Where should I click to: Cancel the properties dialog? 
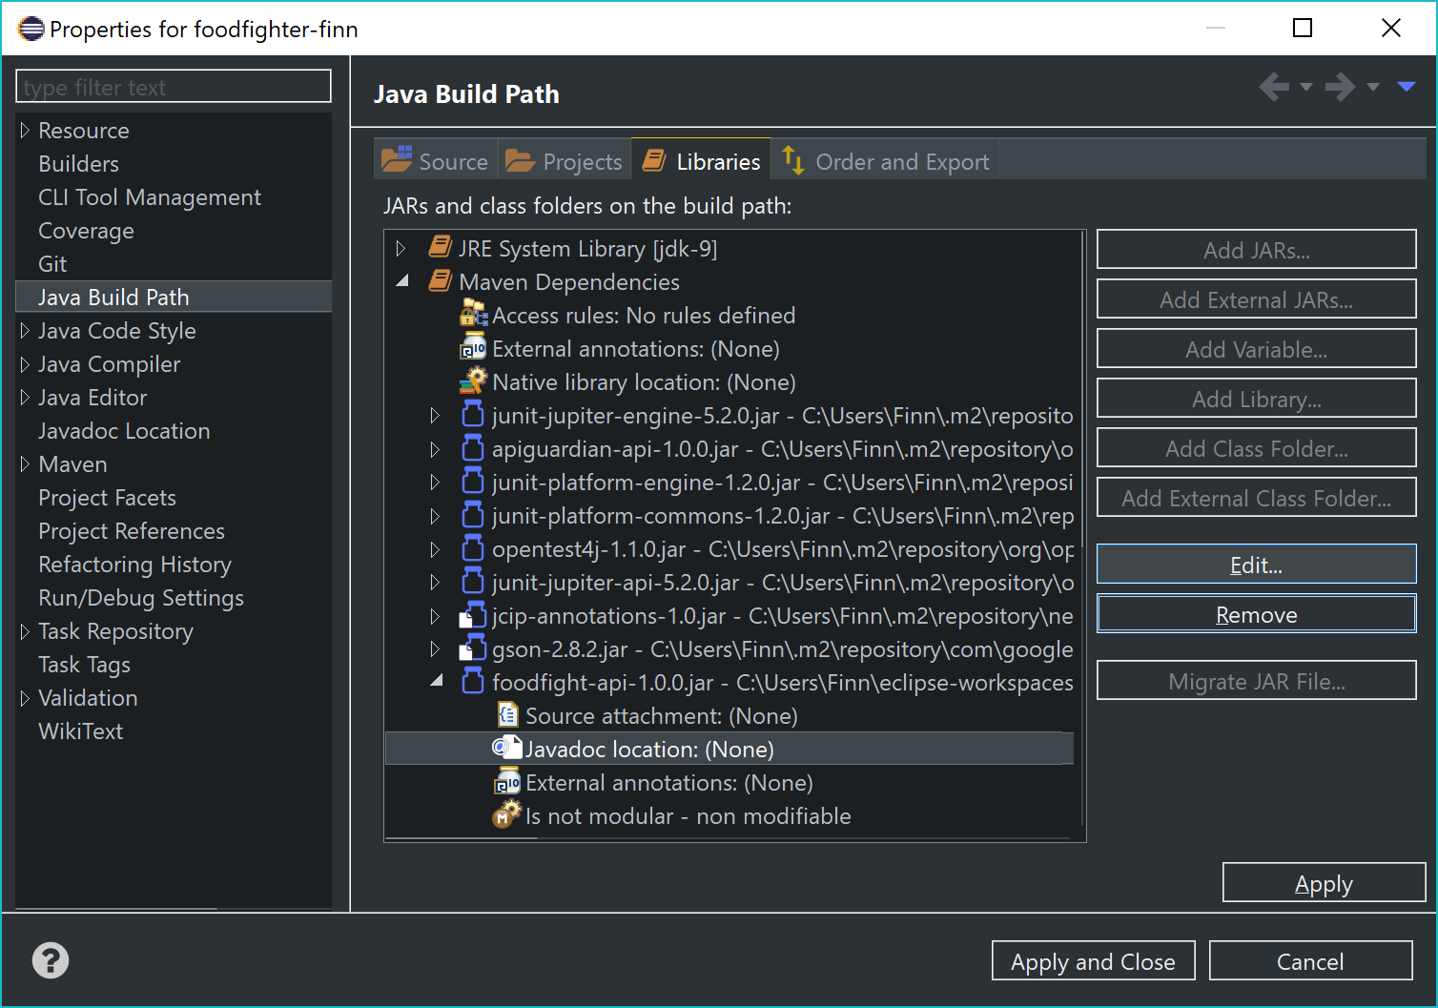(x=1310, y=961)
